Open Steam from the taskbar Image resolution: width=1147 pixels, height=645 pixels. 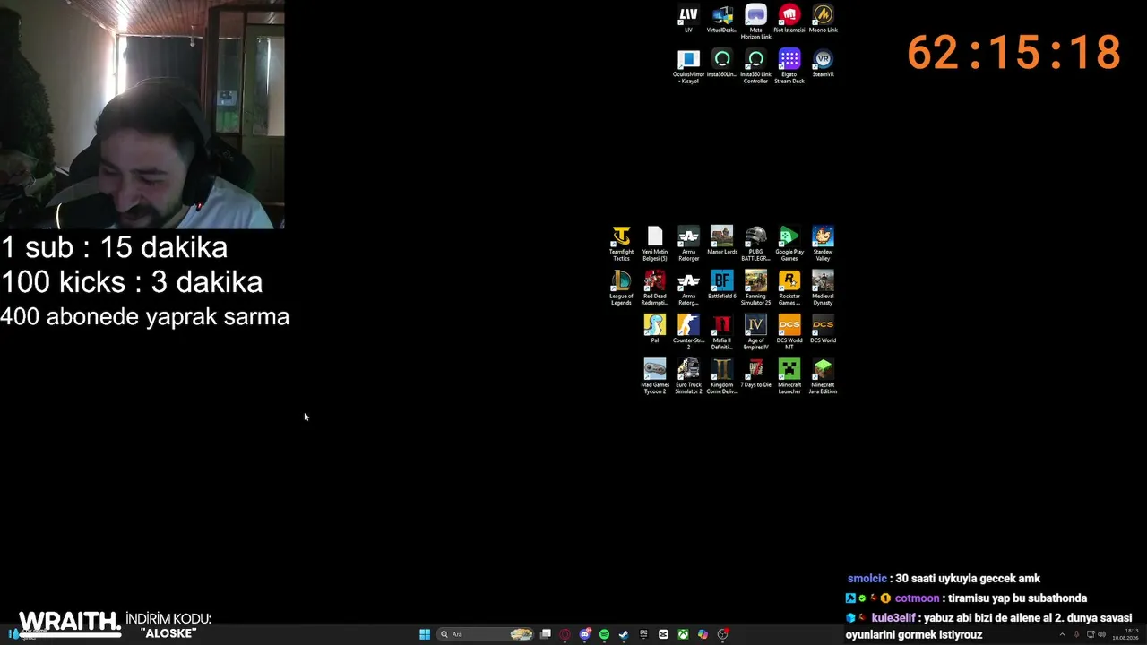624,634
